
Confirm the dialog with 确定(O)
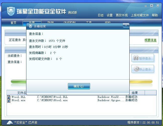click(x=79, y=86)
